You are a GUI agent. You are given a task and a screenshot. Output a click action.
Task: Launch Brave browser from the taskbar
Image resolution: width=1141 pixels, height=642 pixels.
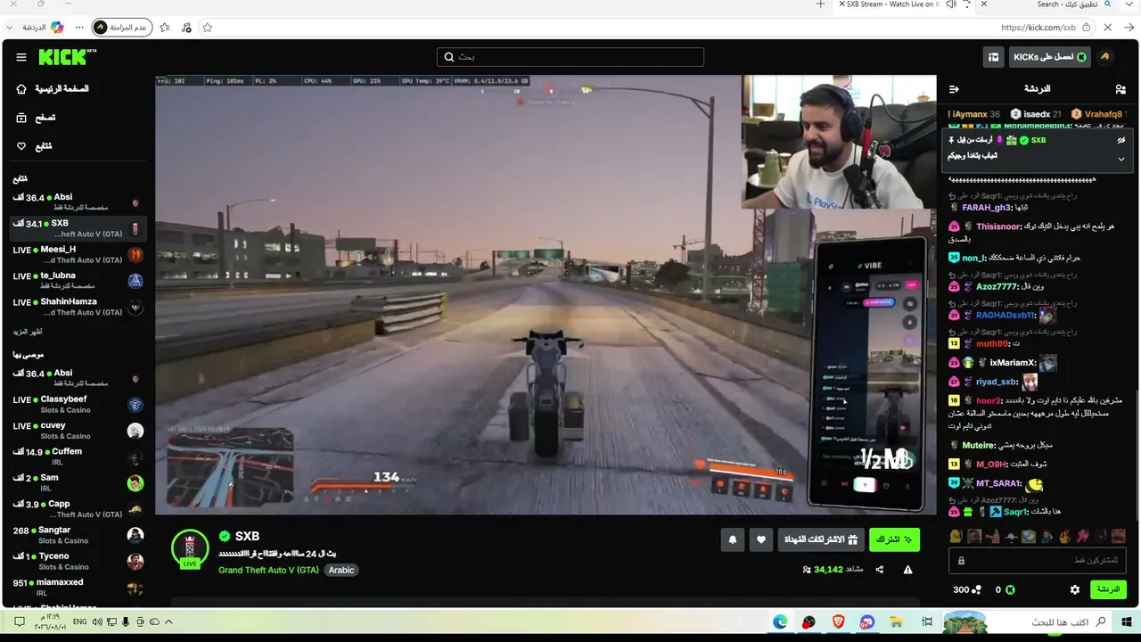click(838, 621)
